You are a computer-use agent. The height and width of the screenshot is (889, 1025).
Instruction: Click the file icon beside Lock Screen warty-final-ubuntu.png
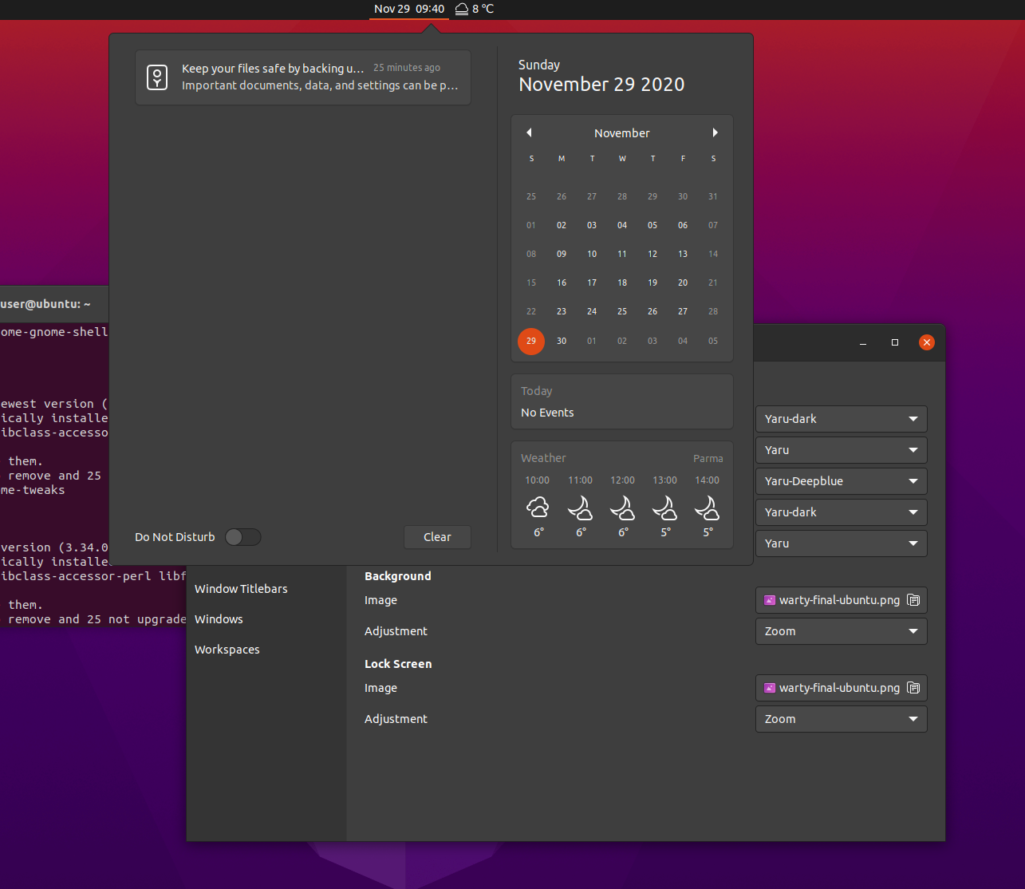tap(913, 688)
